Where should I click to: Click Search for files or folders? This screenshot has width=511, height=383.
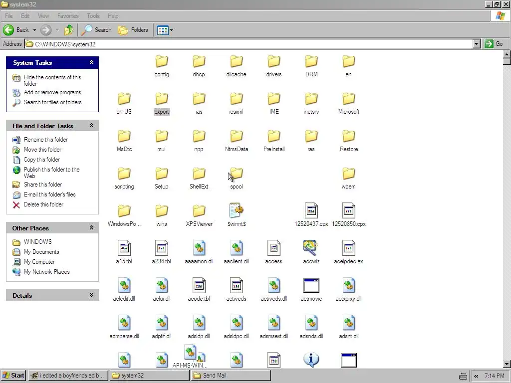52,102
